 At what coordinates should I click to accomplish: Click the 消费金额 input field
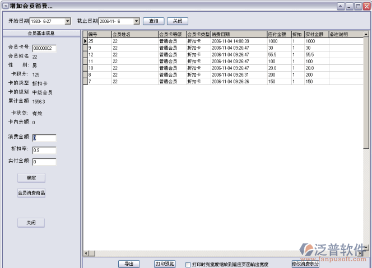coord(44,138)
